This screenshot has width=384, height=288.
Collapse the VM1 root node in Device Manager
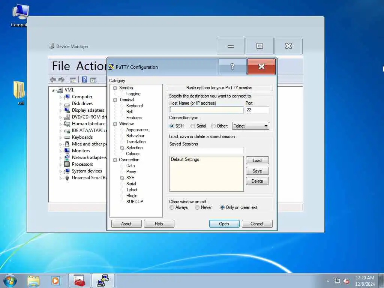point(53,90)
